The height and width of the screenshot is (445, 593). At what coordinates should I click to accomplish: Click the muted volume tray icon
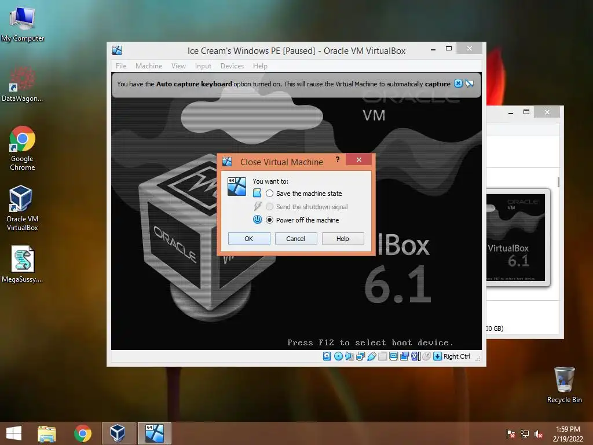[x=539, y=434]
